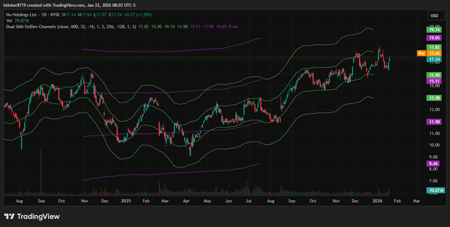Open the USD currency selector
The height and width of the screenshot is (227, 450).
(x=434, y=16)
